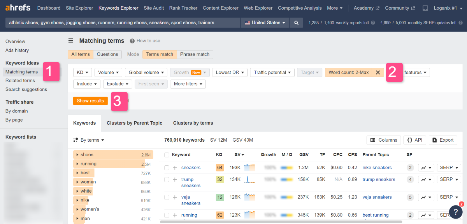Click SV sparkline for veja sneakers row
This screenshot has width=467, height=224.
click(249, 197)
